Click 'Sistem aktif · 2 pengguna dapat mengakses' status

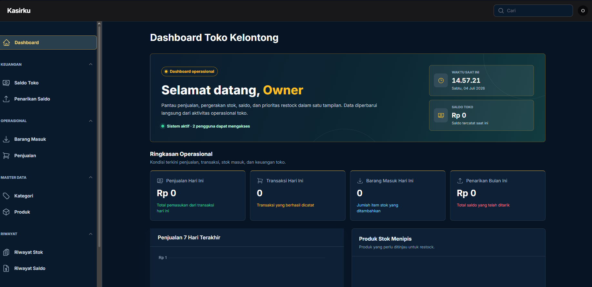point(208,126)
